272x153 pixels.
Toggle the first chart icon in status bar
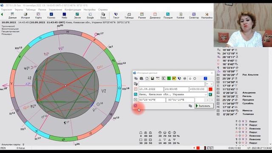(209, 148)
